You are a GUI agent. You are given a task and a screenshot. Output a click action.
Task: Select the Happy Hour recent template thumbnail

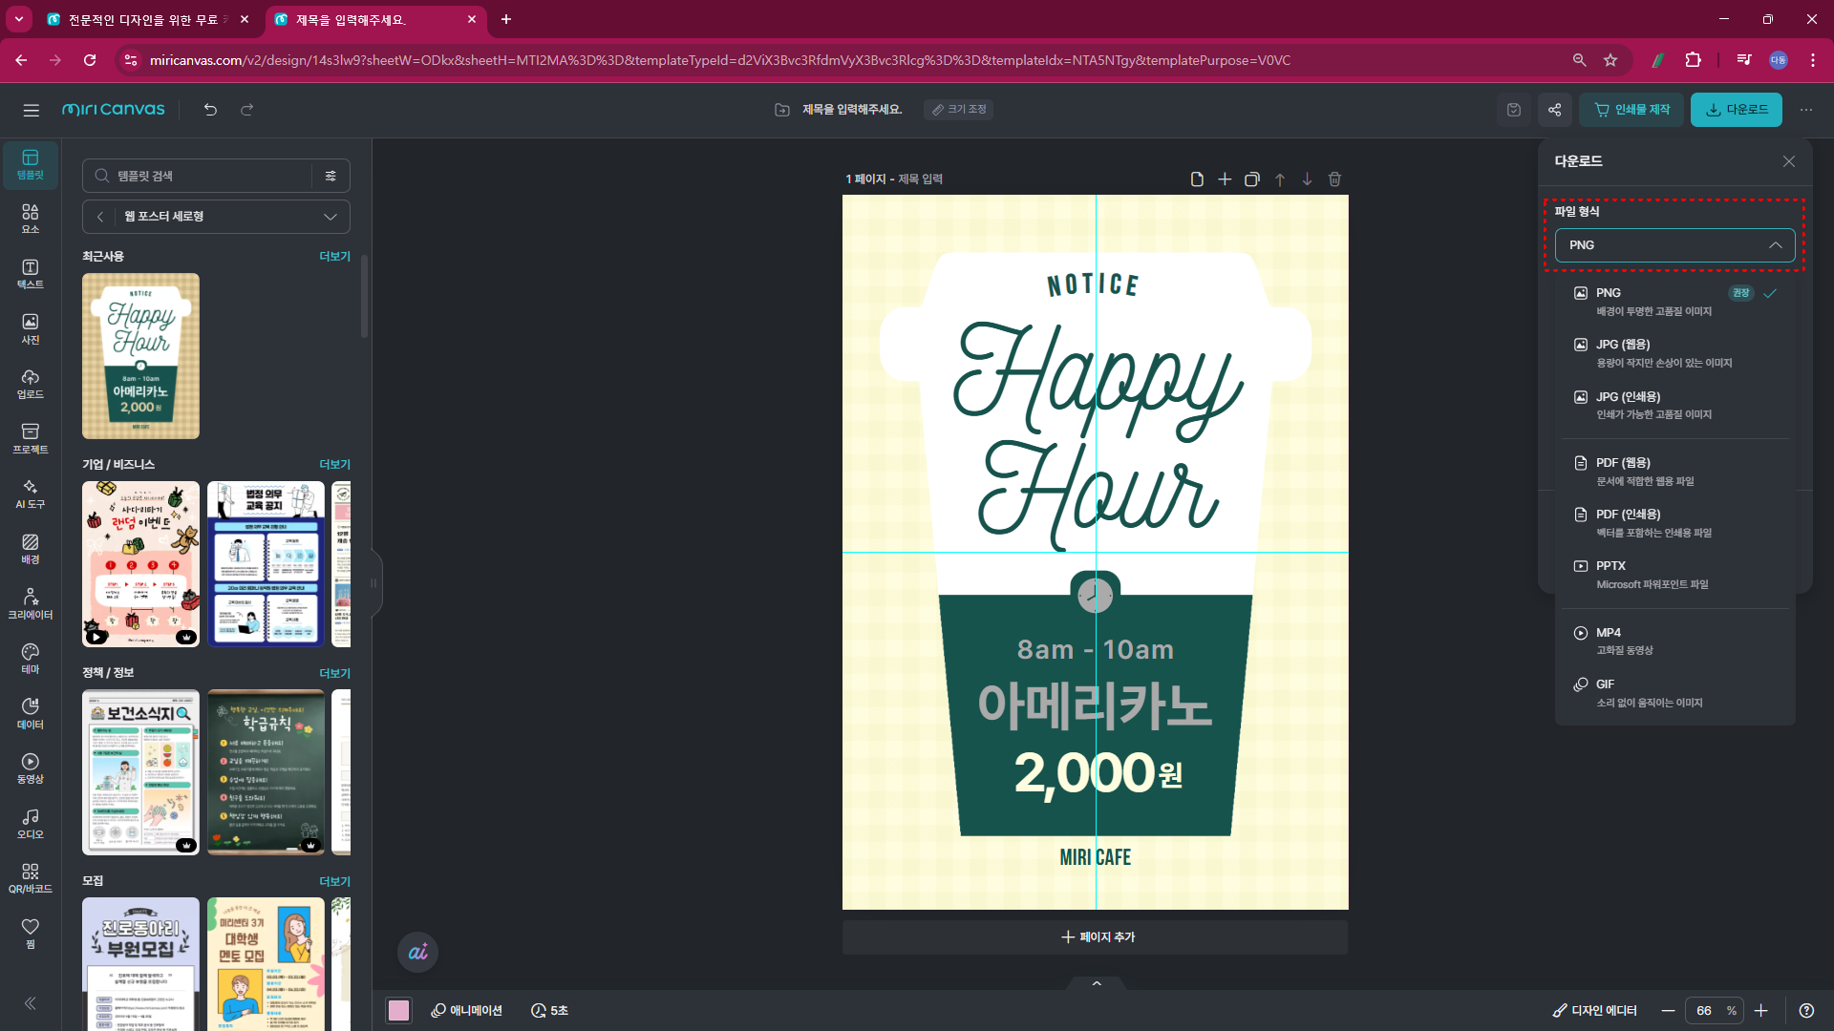coord(140,356)
